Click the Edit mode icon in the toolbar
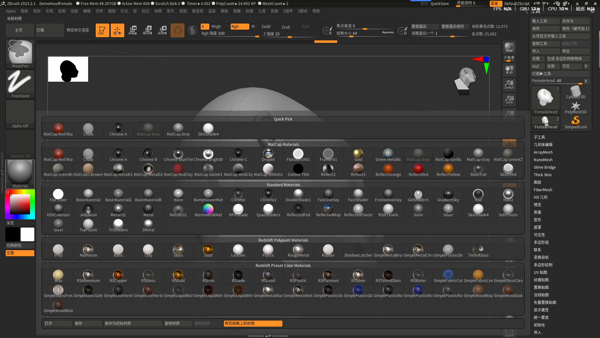 pyautogui.click(x=102, y=30)
